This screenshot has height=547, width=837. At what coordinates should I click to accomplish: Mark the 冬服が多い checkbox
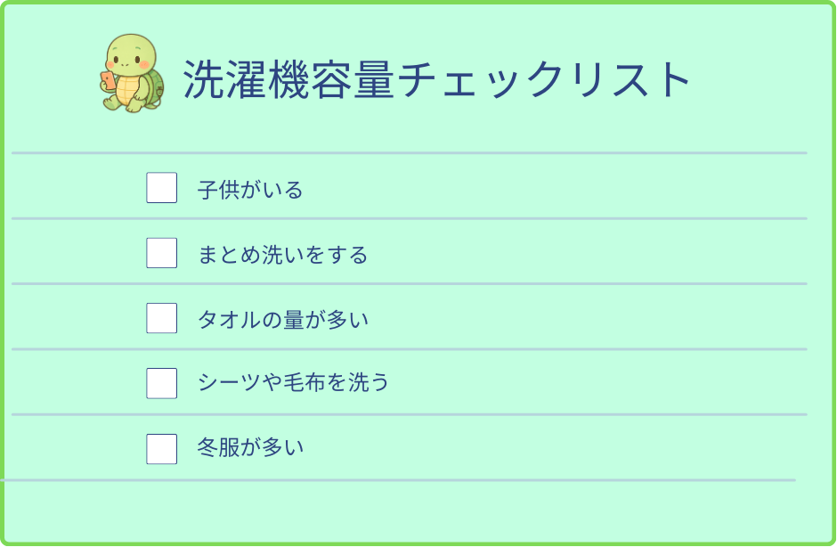(161, 448)
